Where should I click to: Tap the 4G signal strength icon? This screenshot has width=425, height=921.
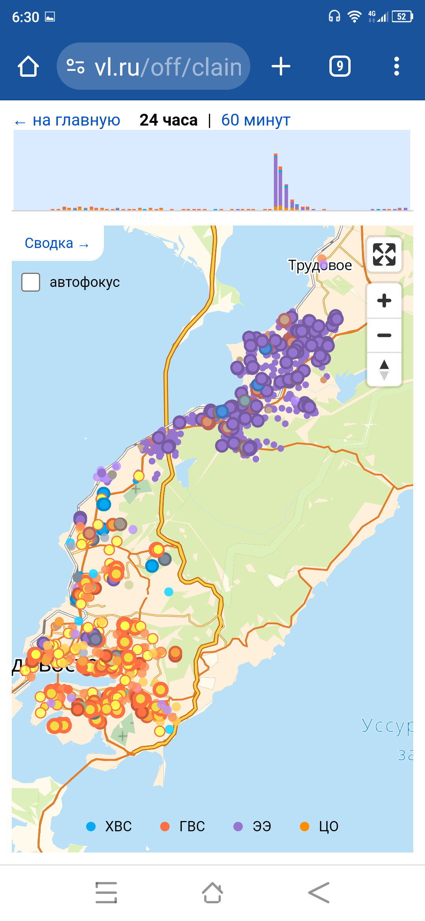pos(378,16)
